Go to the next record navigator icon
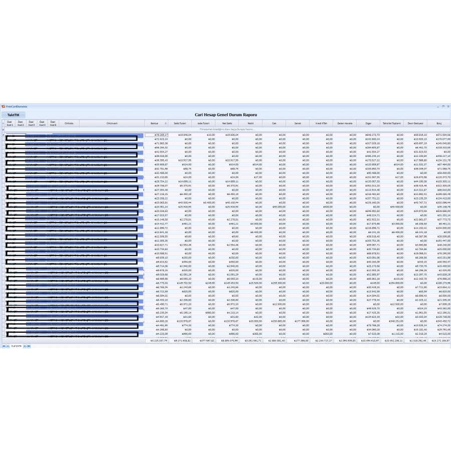 [25, 346]
